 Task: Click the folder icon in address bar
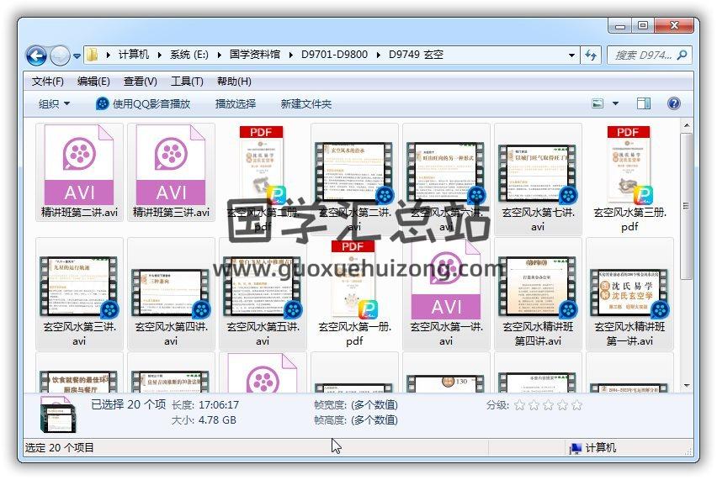[92, 55]
